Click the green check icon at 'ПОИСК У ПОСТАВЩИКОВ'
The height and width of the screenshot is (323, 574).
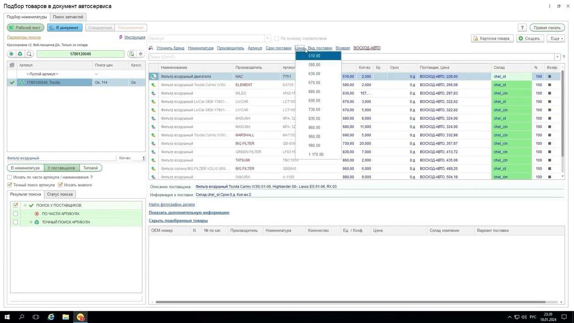31,205
